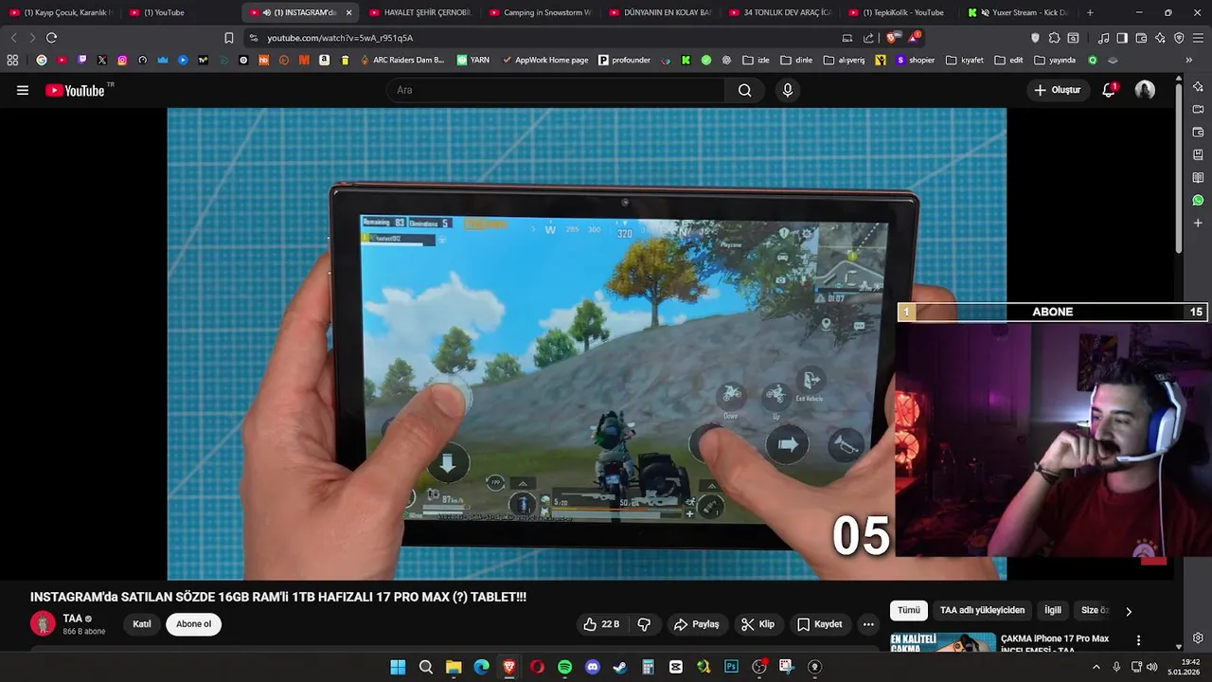Click the YouTube search magnifier button
Image resolution: width=1212 pixels, height=682 pixels.
click(744, 90)
